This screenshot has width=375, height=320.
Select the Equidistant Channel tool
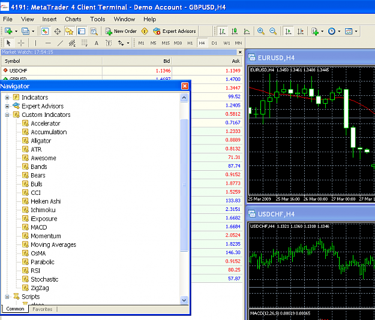point(72,43)
